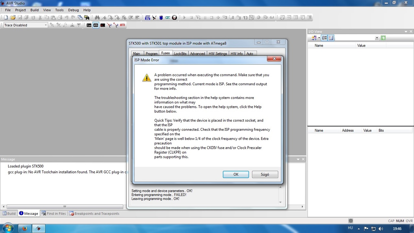Image resolution: width=414 pixels, height=233 pixels.
Task: Open Breakpoints and Tracepoints tab
Action: (94, 214)
